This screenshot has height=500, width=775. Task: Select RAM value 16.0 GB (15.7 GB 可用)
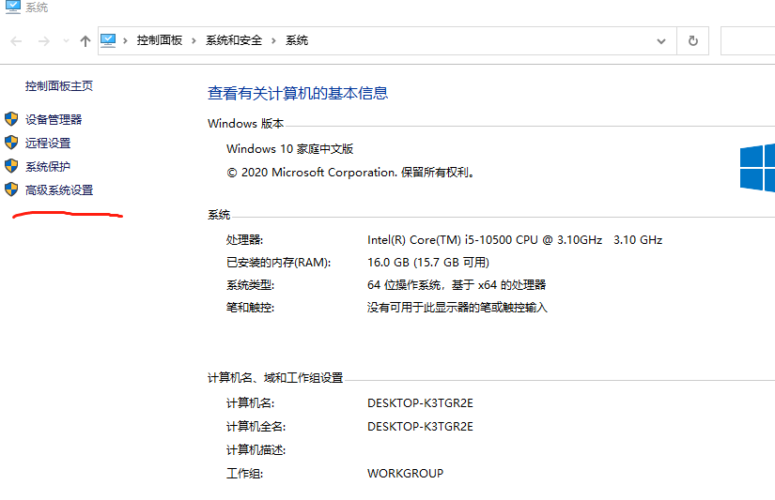(x=428, y=263)
